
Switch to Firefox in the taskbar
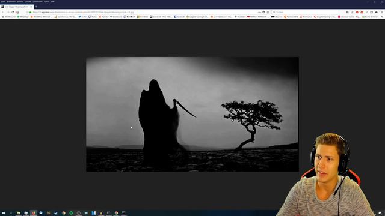point(34,213)
